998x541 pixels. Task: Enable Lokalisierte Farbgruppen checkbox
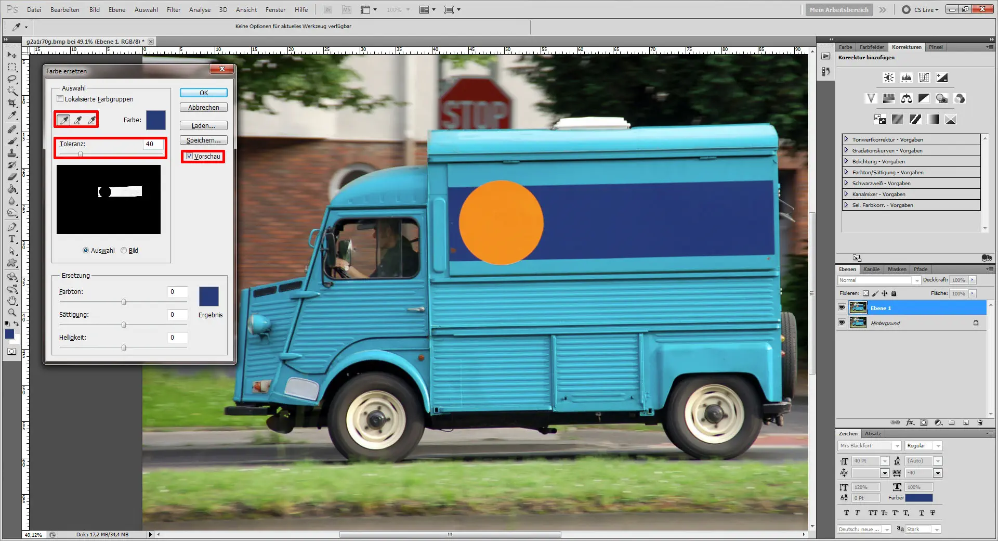tap(60, 99)
